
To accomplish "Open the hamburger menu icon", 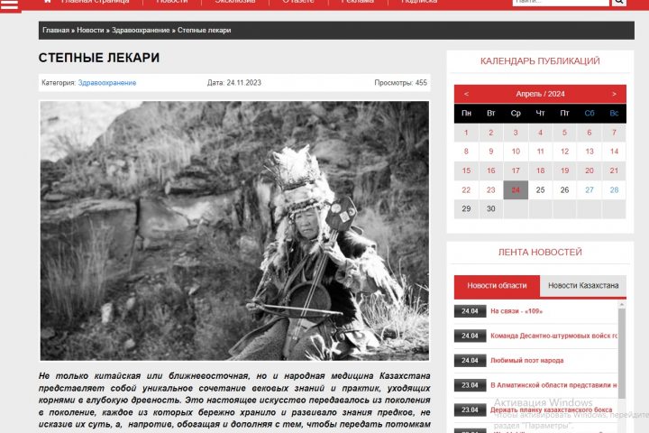I will 10,5.
